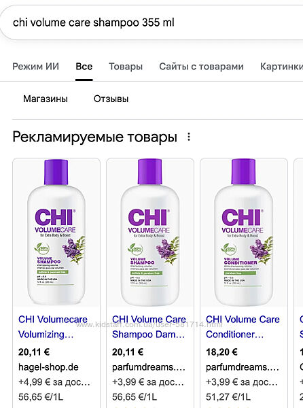Open the Картинки tab
Screen dimensions: 303x408
pyautogui.click(x=282, y=67)
